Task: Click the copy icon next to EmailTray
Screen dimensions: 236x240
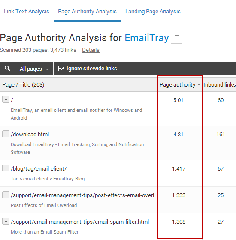Action: coord(176,38)
